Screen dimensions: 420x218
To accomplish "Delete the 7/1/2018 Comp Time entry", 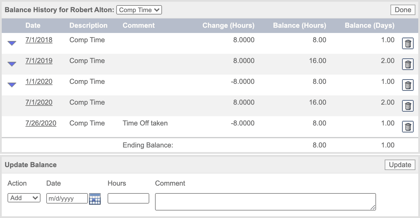I will point(408,43).
